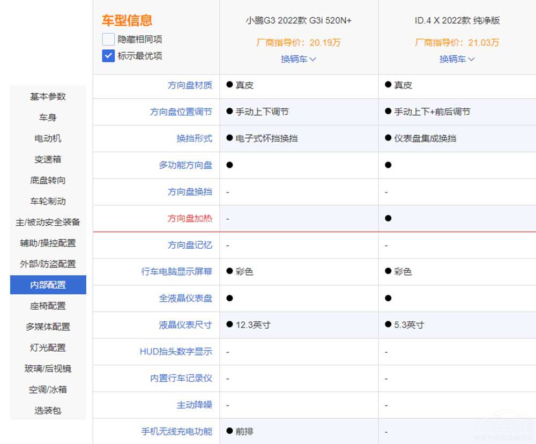Click the ID.4 X 2022款 纯净版 title
This screenshot has height=444, width=536.
click(x=457, y=21)
